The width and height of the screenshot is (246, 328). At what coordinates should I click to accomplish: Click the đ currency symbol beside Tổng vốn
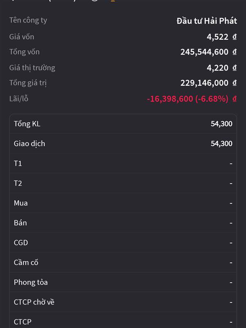pos(235,52)
